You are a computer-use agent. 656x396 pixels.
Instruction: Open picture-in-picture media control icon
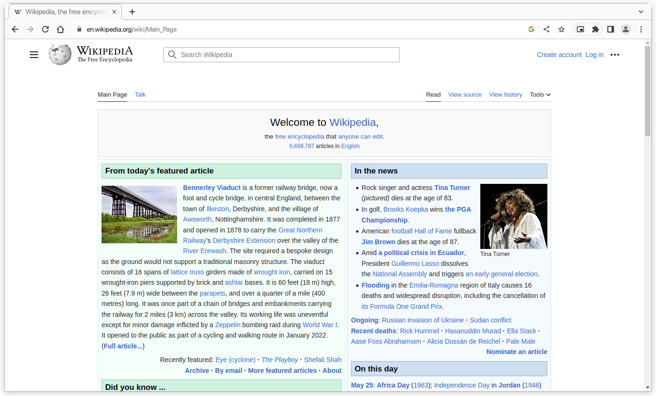pos(580,29)
